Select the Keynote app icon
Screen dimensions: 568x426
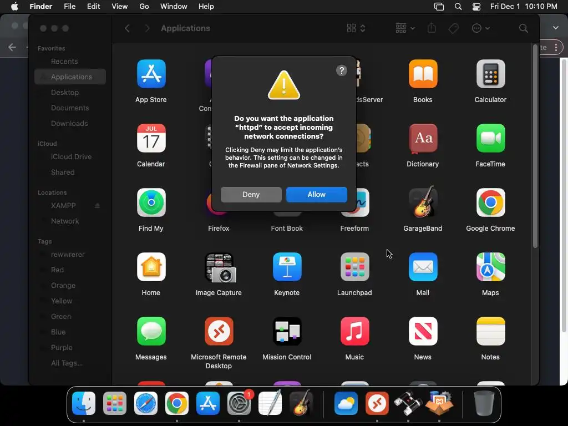click(287, 267)
